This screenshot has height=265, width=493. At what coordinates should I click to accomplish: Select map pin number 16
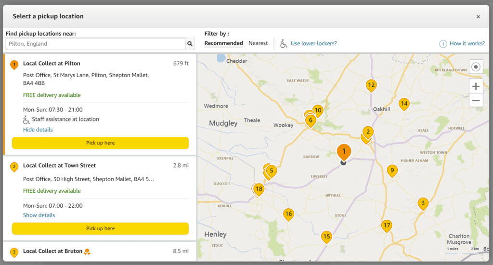point(288,214)
